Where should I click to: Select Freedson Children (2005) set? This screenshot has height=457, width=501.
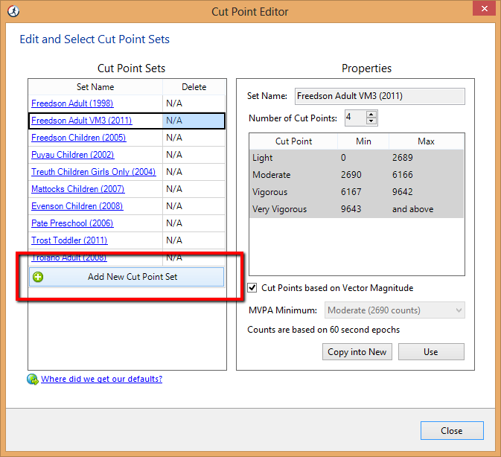click(78, 138)
